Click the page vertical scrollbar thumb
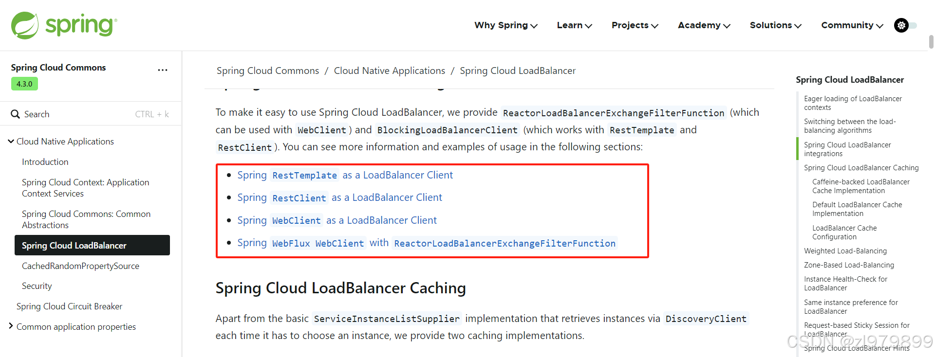 (931, 41)
